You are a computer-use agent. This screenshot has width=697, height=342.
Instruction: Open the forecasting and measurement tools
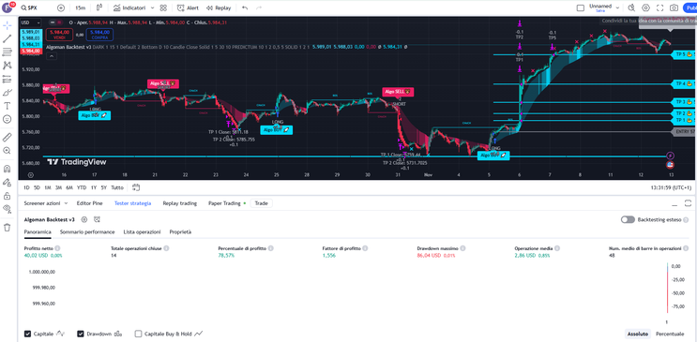point(7,79)
